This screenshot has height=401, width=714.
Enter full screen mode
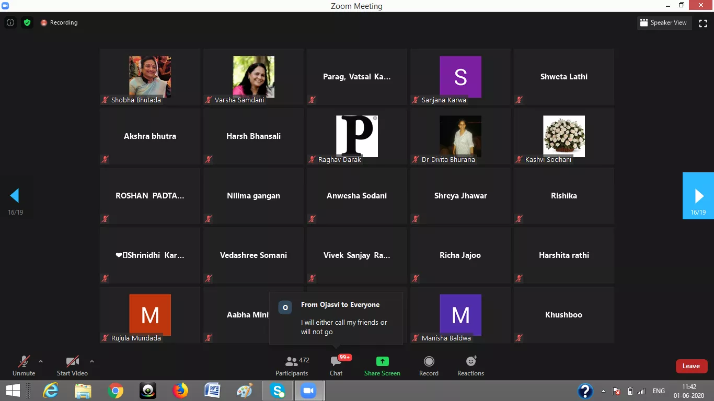coord(703,23)
